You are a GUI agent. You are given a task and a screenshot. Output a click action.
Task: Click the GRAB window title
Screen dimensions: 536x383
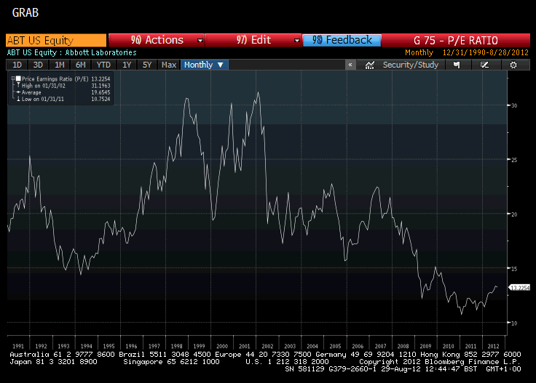(25, 12)
